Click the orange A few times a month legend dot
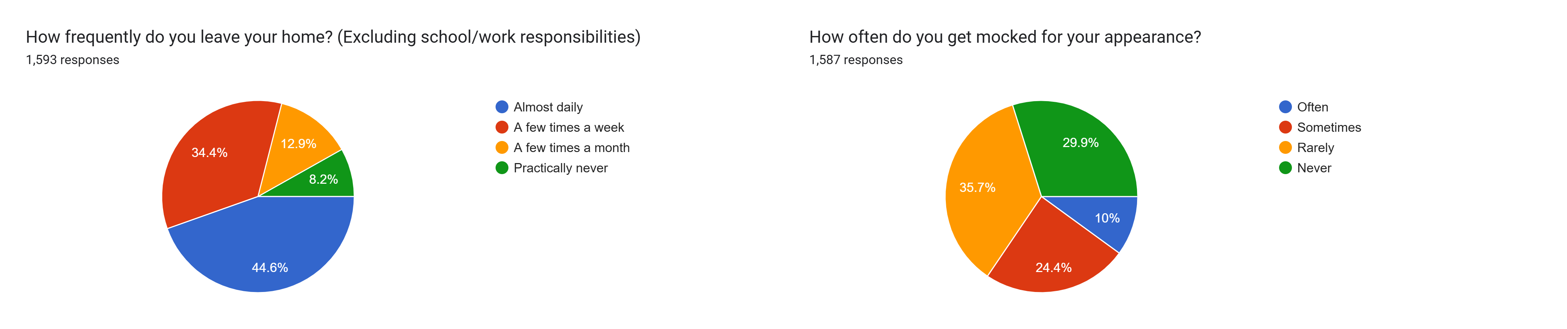Image resolution: width=1567 pixels, height=329 pixels. (502, 147)
